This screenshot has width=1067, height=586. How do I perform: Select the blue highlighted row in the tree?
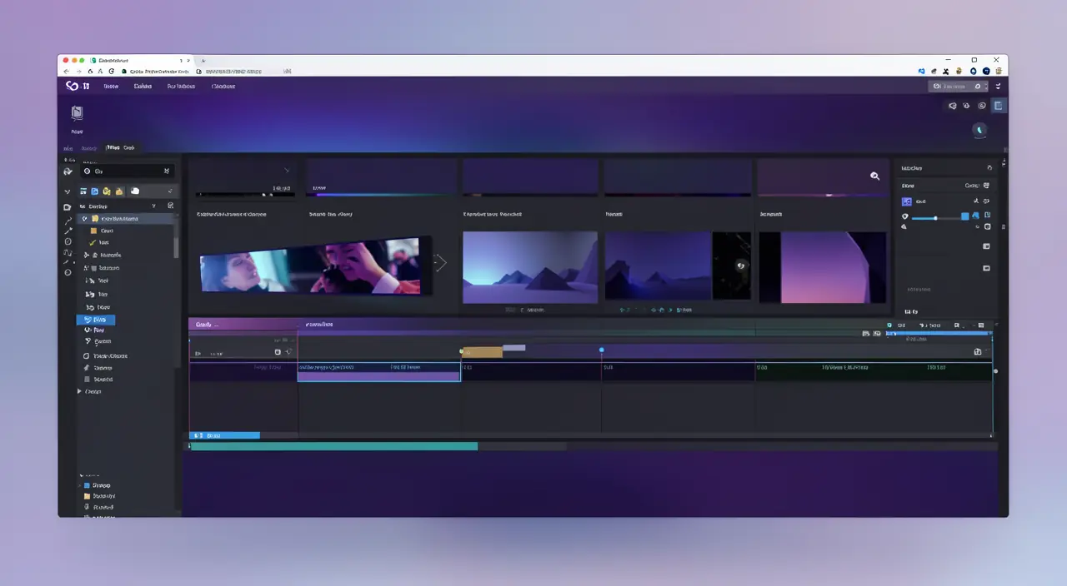tap(96, 320)
